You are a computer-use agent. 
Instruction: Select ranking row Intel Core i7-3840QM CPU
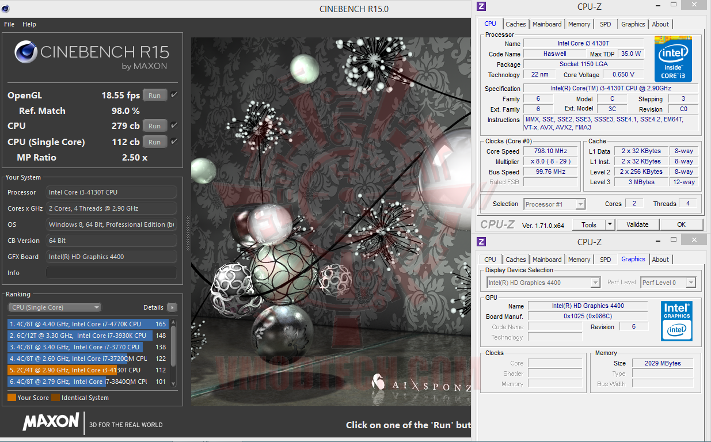pos(88,382)
